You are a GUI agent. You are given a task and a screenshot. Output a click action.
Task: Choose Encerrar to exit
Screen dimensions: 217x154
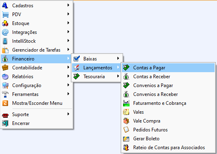[36, 123]
